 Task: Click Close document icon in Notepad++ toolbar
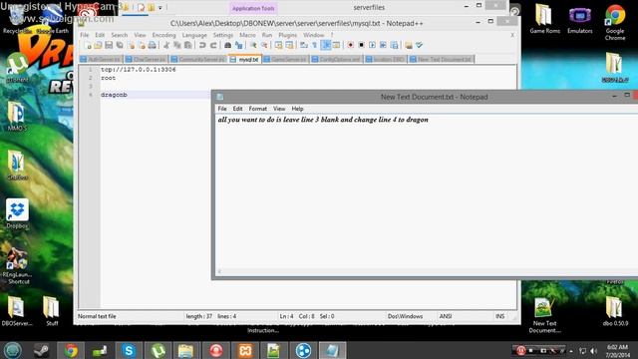coord(131,45)
